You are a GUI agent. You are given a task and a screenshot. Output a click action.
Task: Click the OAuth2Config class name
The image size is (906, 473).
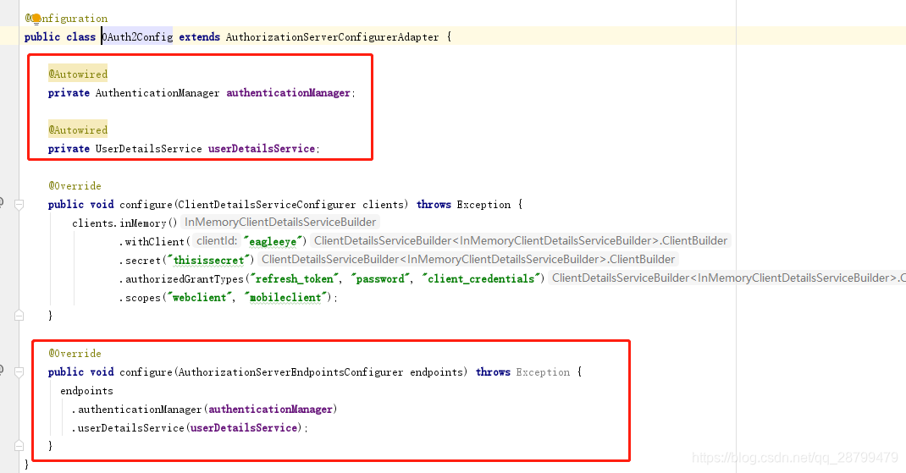pyautogui.click(x=137, y=37)
